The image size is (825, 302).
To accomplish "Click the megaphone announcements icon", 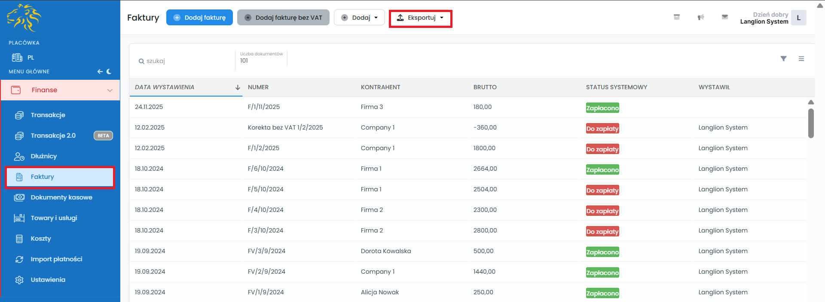I will click(700, 18).
